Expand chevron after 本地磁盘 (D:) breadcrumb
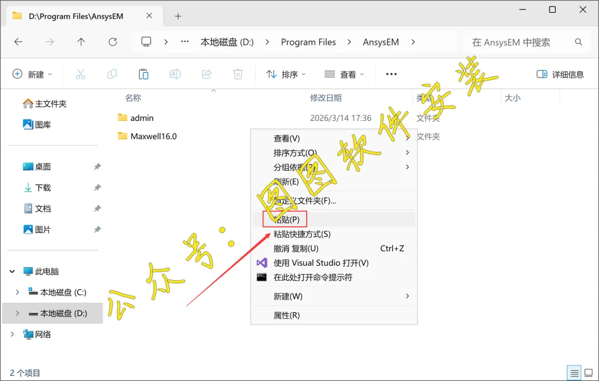This screenshot has height=381, width=599. (267, 42)
